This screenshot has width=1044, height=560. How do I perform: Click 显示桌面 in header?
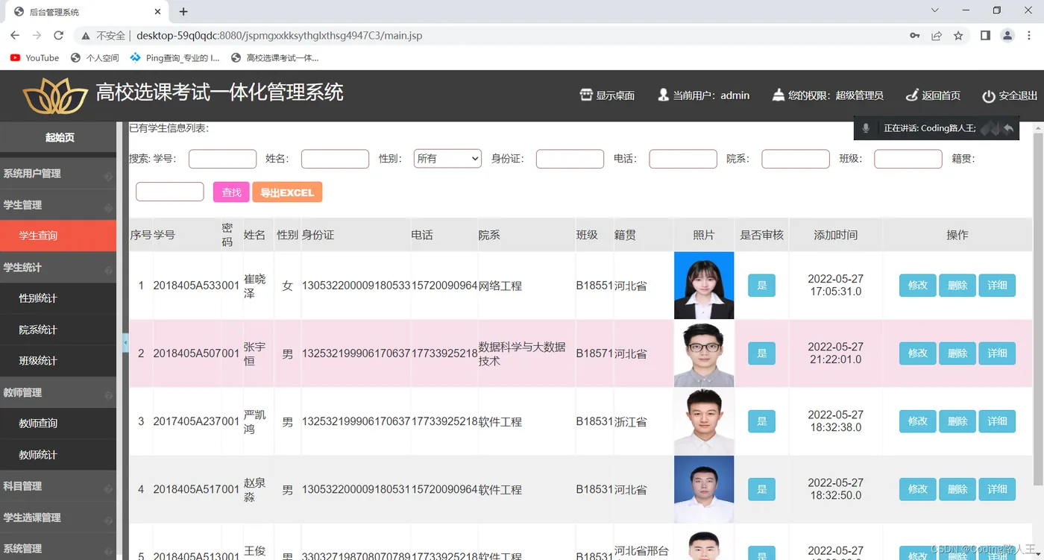(607, 95)
